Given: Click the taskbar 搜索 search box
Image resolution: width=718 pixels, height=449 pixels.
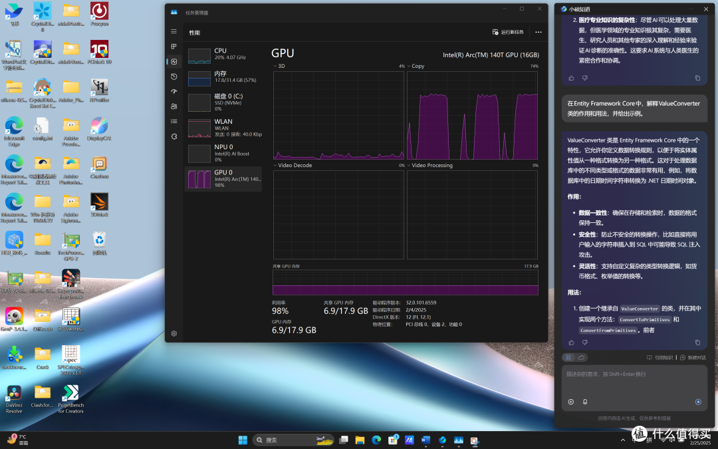Looking at the screenshot, I should click(x=294, y=440).
